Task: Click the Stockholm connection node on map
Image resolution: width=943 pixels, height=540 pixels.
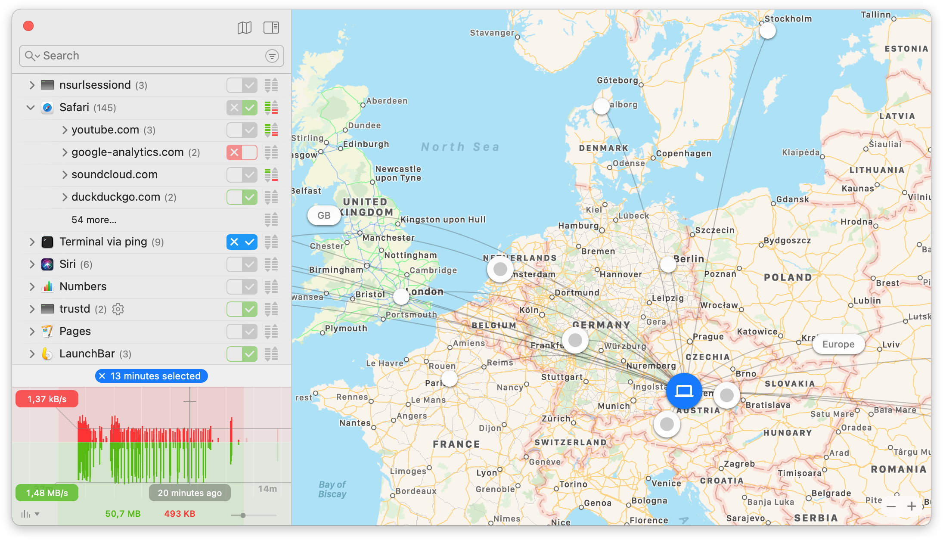Action: point(768,31)
